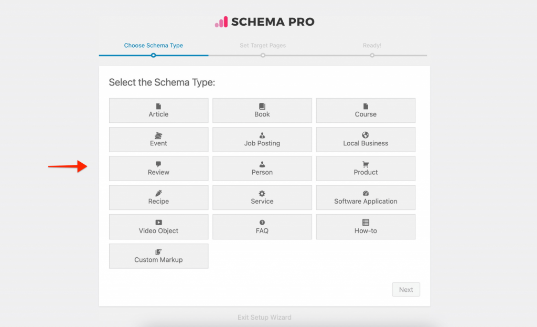Click the Book schema icon
The height and width of the screenshot is (327, 537).
click(262, 110)
